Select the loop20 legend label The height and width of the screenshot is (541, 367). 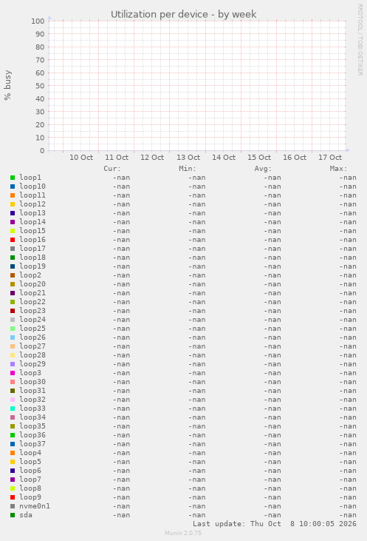coord(32,284)
